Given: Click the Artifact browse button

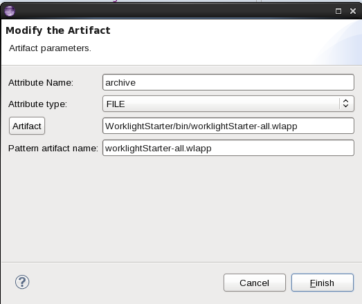Looking at the screenshot, I should (x=27, y=126).
